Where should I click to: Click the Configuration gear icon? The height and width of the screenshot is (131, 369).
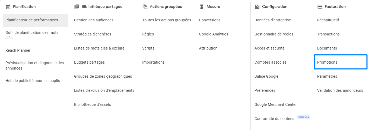click(x=257, y=7)
